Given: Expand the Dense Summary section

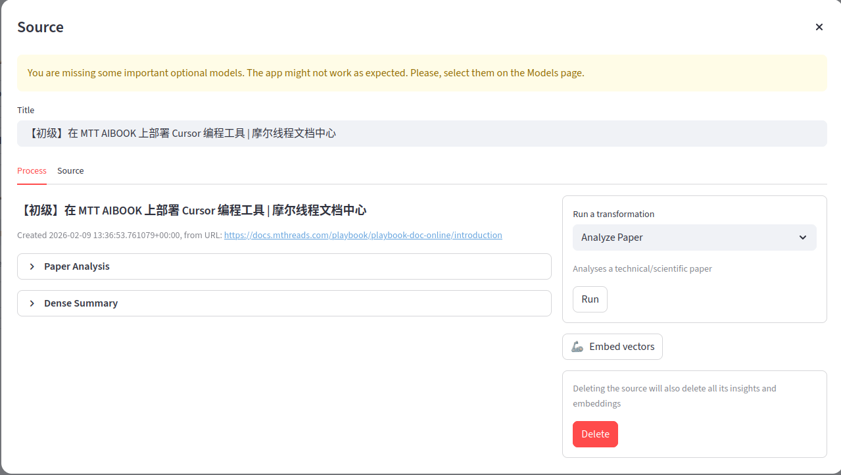Looking at the screenshot, I should [x=284, y=303].
